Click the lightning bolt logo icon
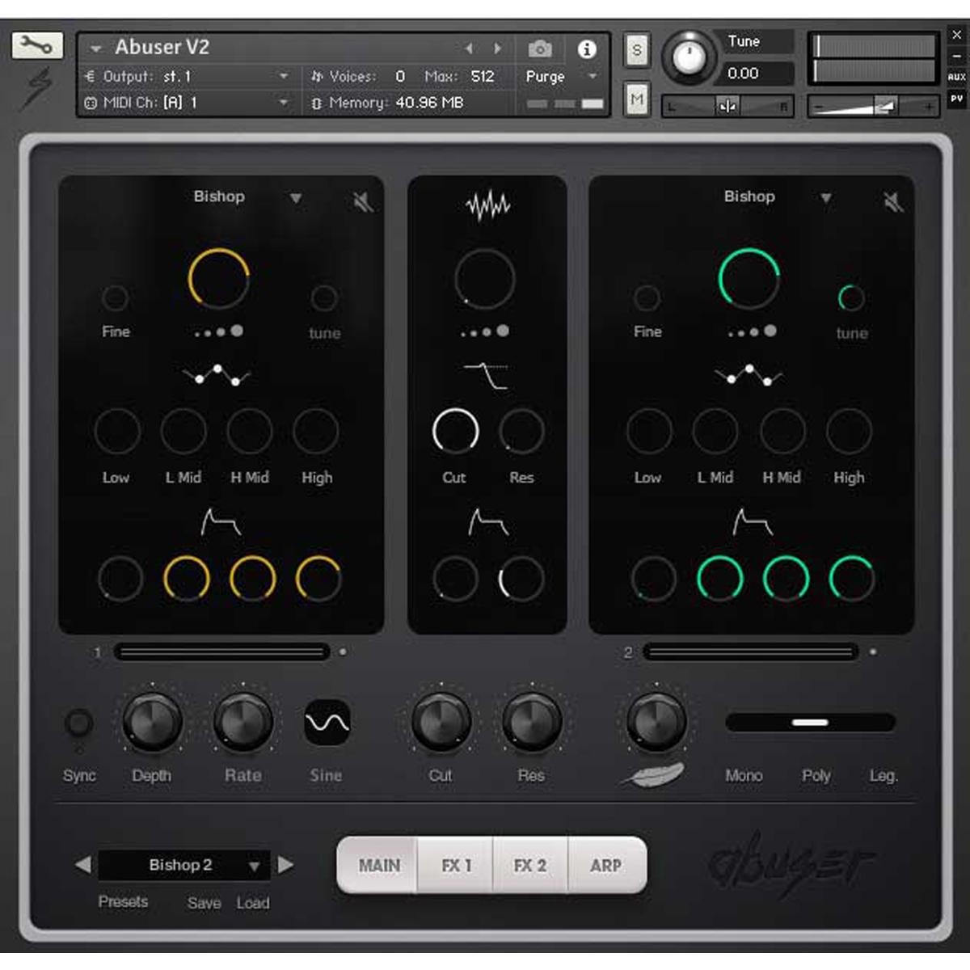This screenshot has height=970, width=970. coord(37,87)
